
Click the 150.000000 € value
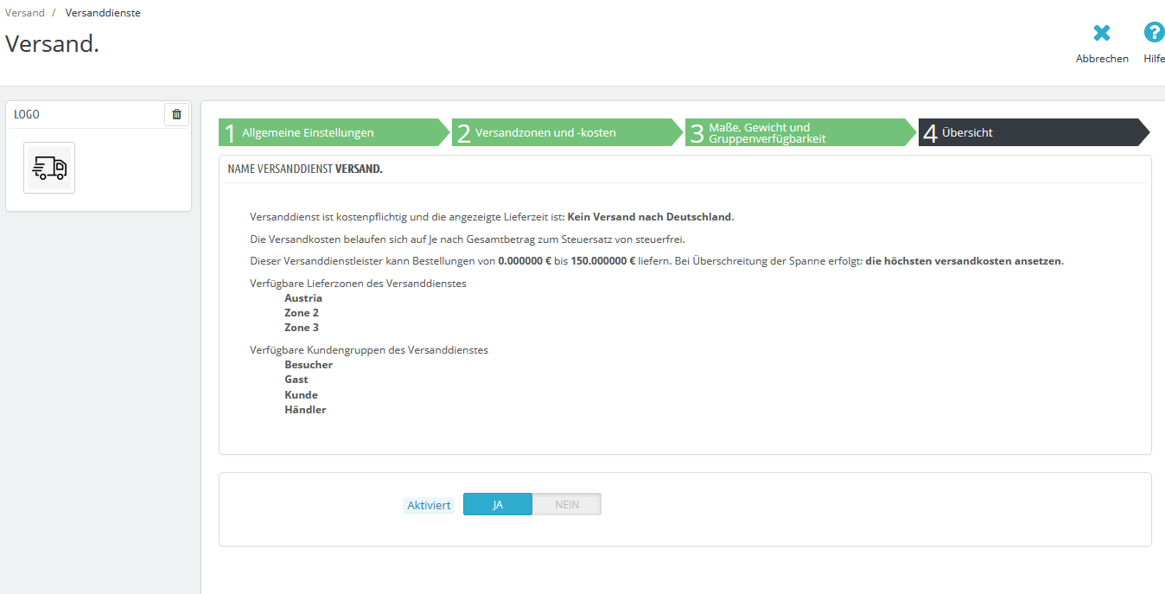coord(602,261)
